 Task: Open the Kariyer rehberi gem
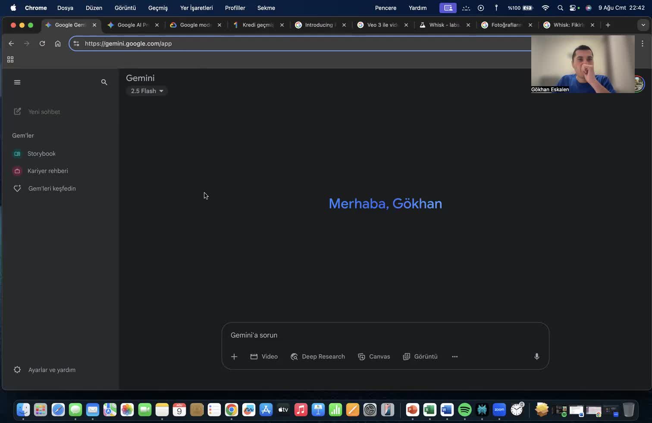tap(41, 171)
